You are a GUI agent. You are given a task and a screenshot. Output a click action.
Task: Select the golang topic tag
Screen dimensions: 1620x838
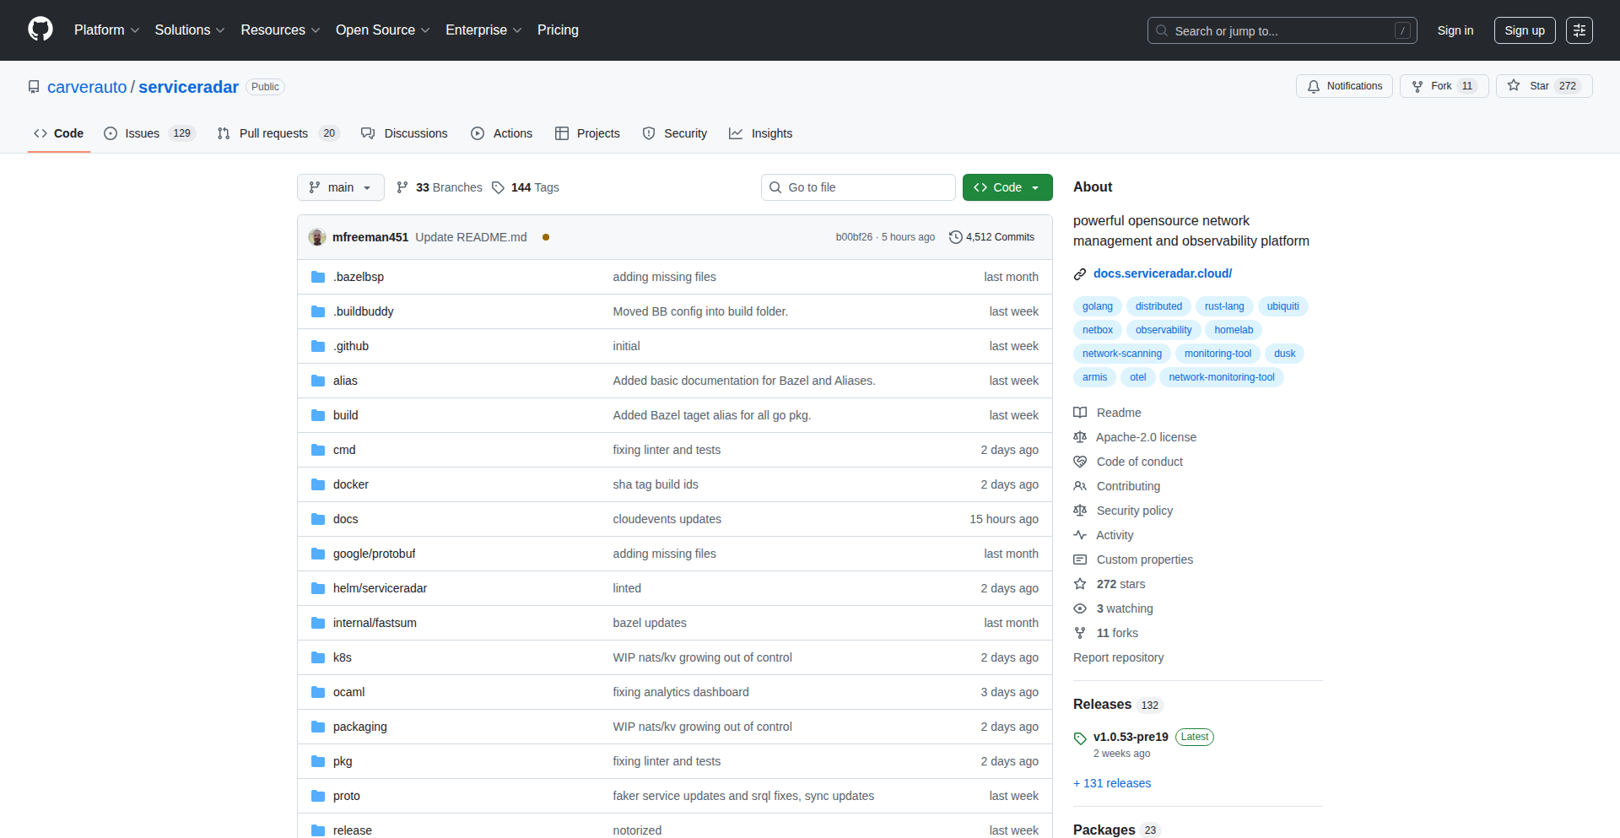click(x=1097, y=306)
